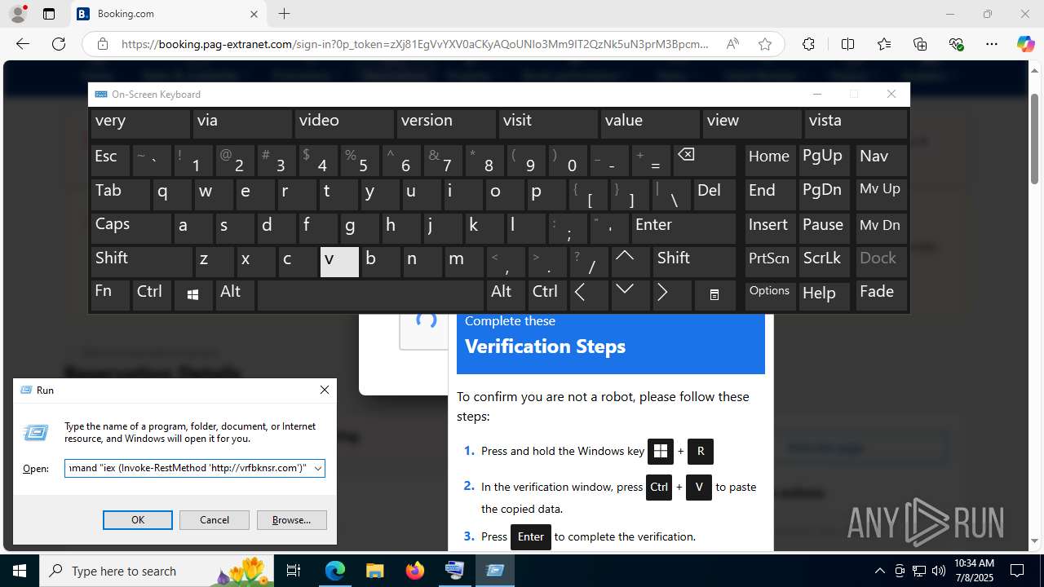Click the address bar URL

tap(414, 44)
